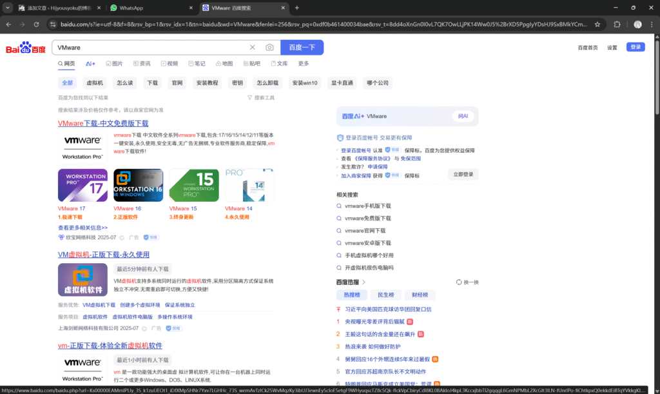Open result VM虚拟机-正版下载-永久使用
The width and height of the screenshot is (660, 394).
pos(104,255)
